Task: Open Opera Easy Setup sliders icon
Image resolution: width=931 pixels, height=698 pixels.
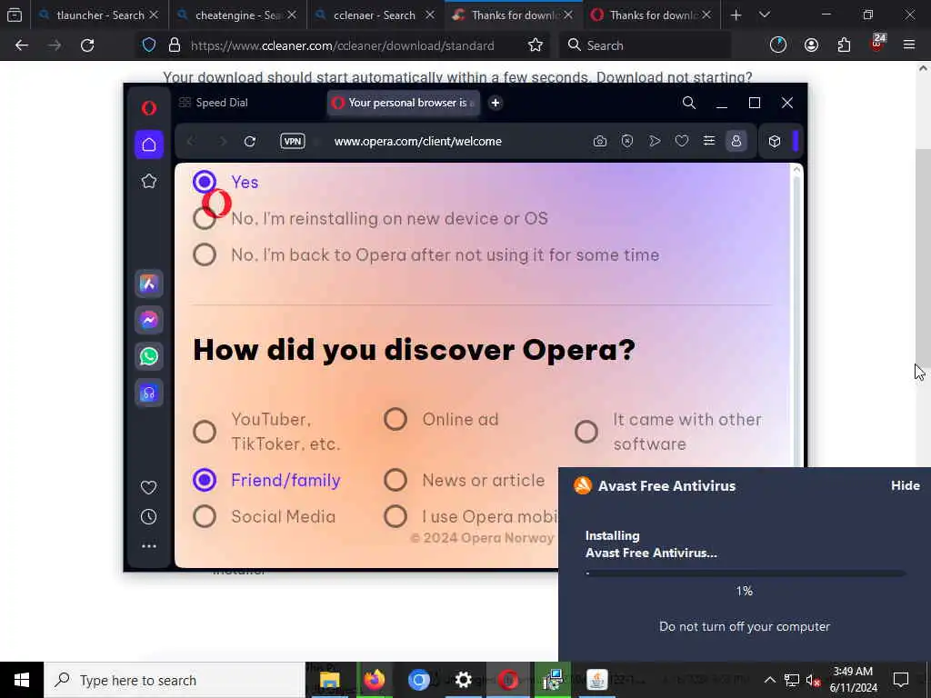Action: (x=709, y=141)
